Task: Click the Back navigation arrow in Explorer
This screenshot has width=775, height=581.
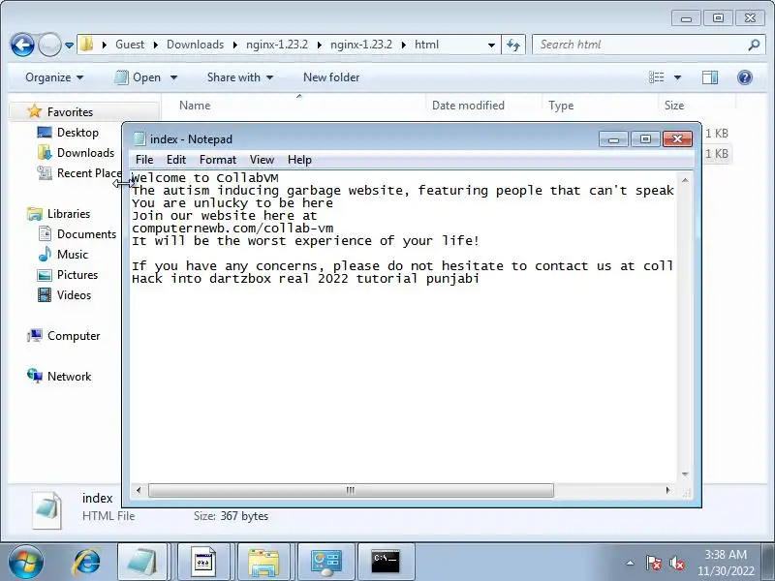Action: tap(22, 45)
